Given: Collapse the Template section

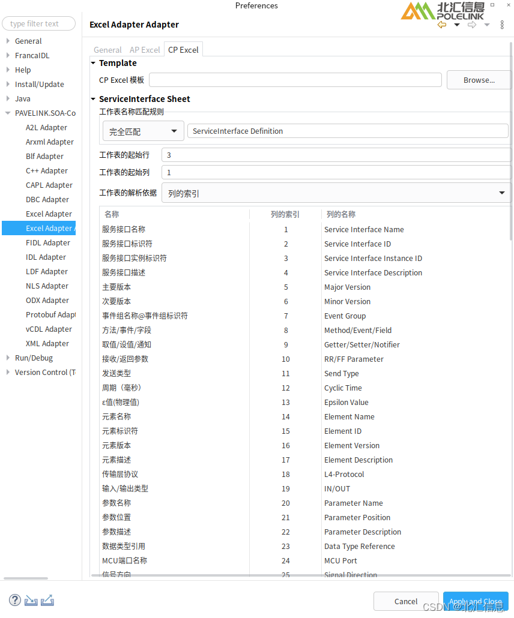Looking at the screenshot, I should pyautogui.click(x=93, y=63).
